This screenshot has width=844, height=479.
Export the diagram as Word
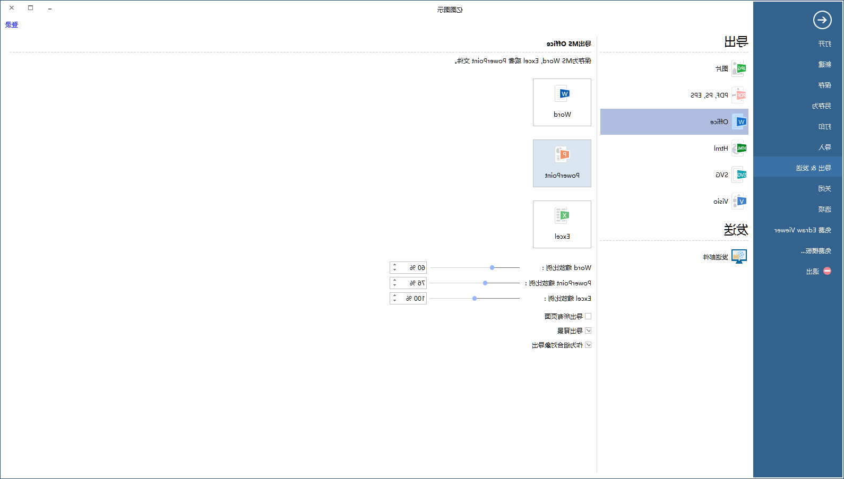(x=562, y=102)
